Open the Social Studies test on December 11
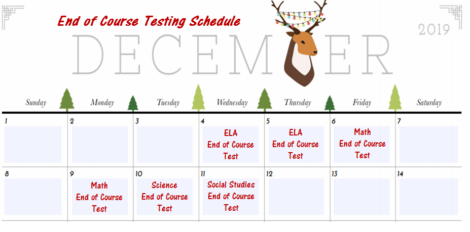470x232 pixels. tap(231, 196)
